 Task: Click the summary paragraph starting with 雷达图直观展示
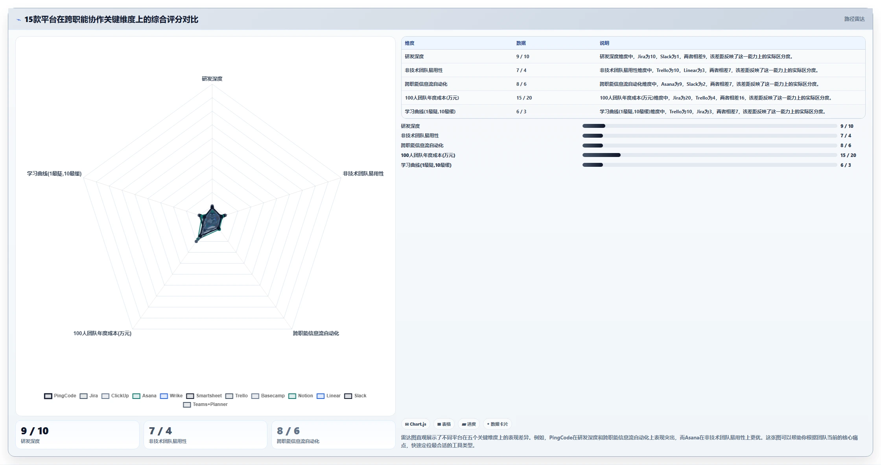tap(629, 441)
